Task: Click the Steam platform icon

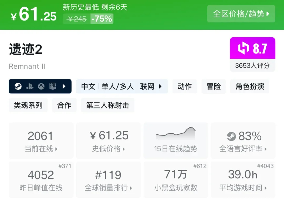Action: pos(18,86)
